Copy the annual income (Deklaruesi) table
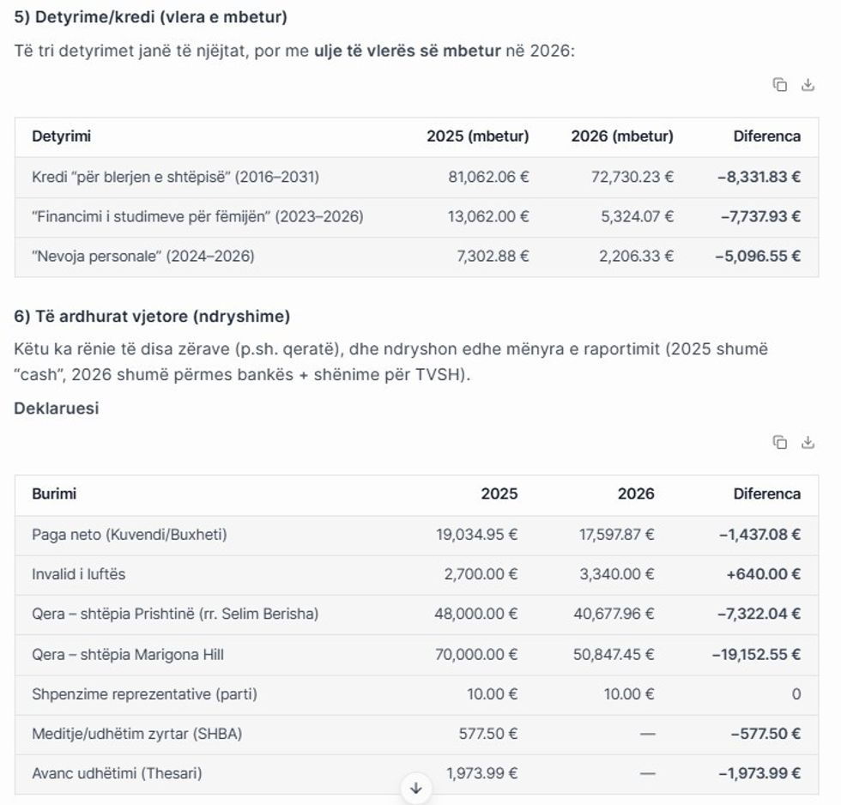 779,443
